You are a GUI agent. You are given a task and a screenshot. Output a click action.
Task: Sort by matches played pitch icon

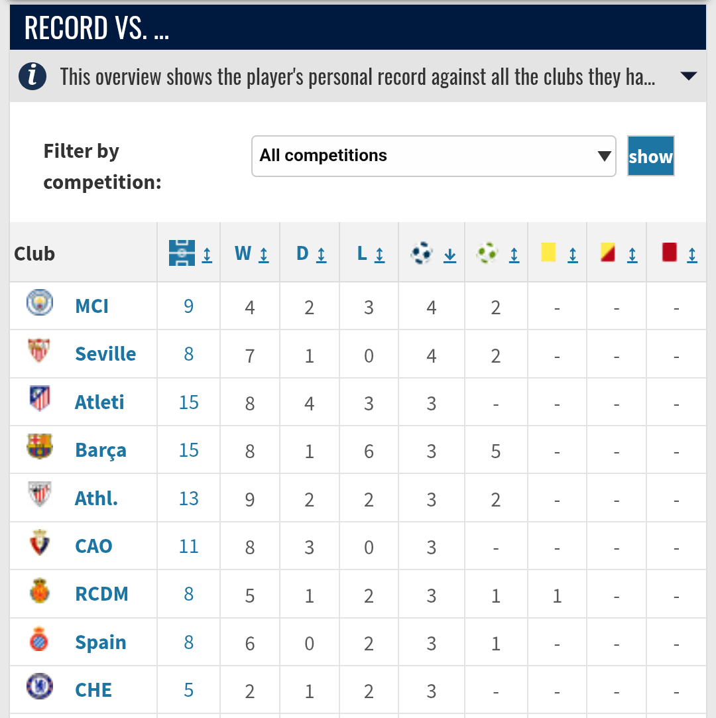click(182, 253)
